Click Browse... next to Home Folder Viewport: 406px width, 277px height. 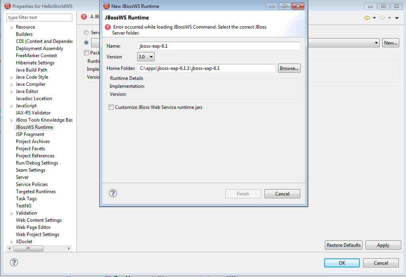pos(289,68)
